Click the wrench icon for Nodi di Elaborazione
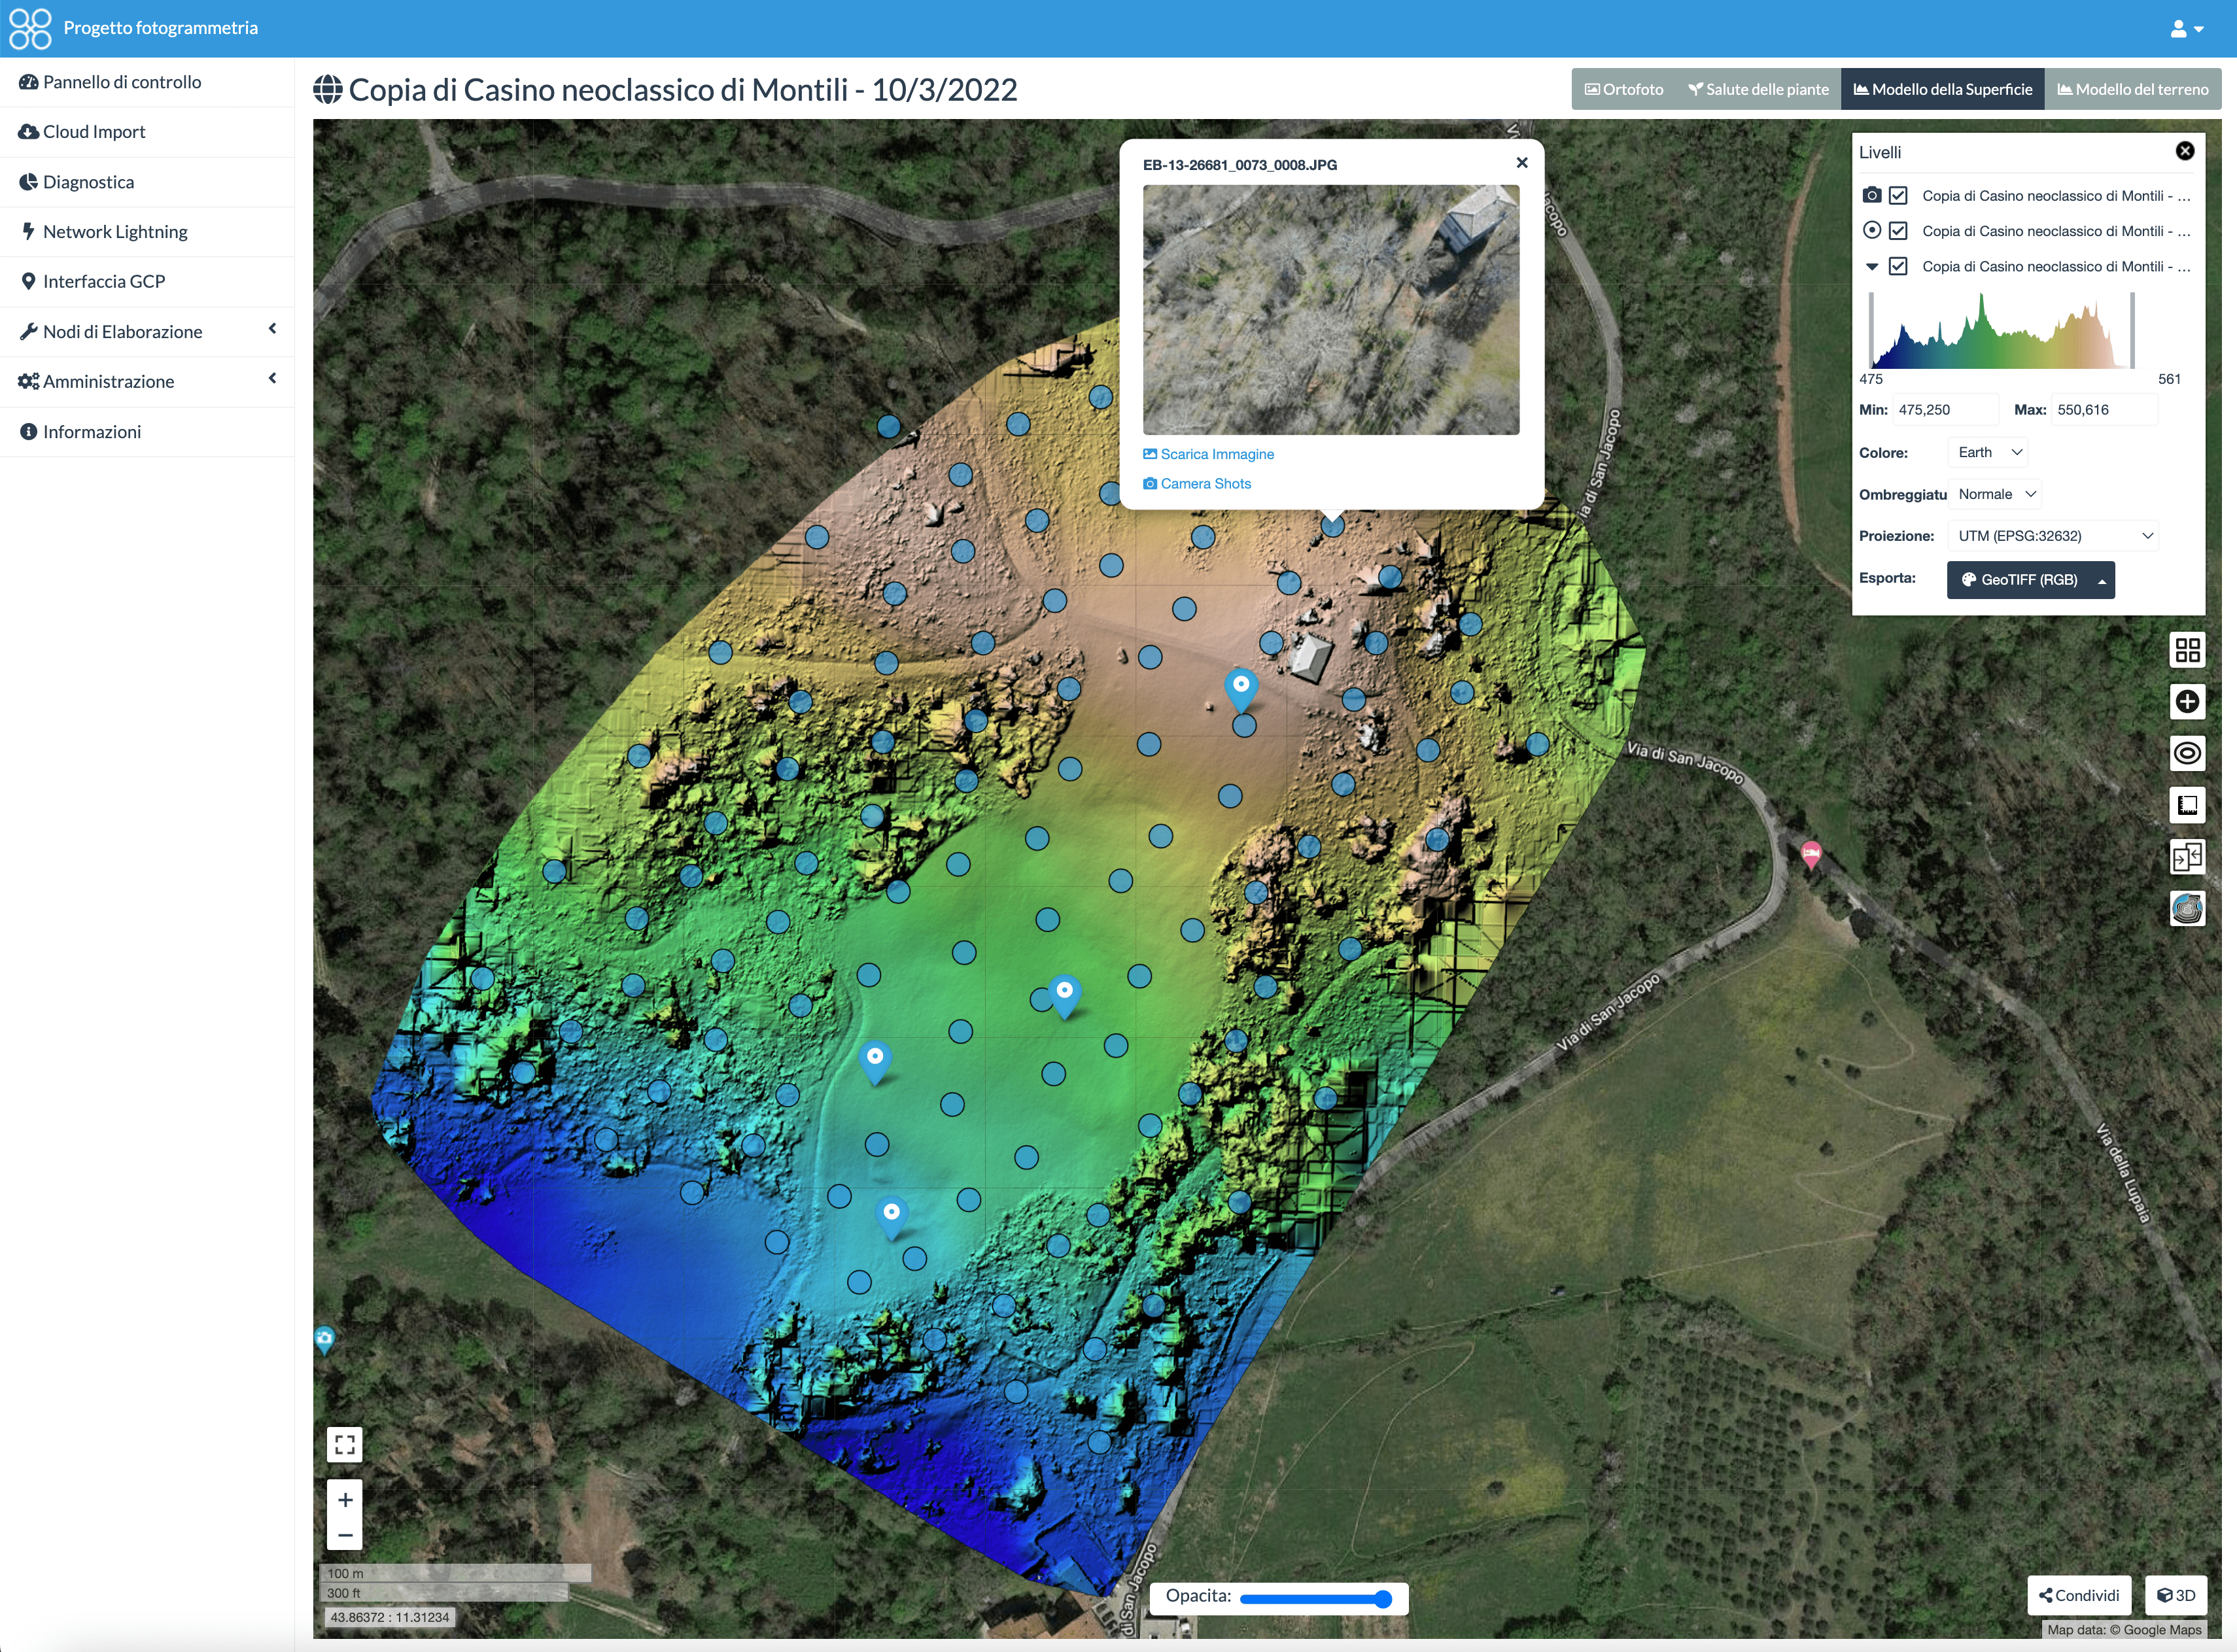 29,332
